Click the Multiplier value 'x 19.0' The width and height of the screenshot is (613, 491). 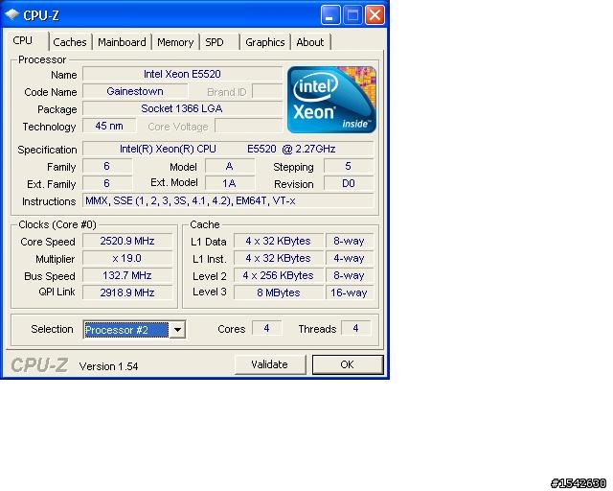point(127,258)
